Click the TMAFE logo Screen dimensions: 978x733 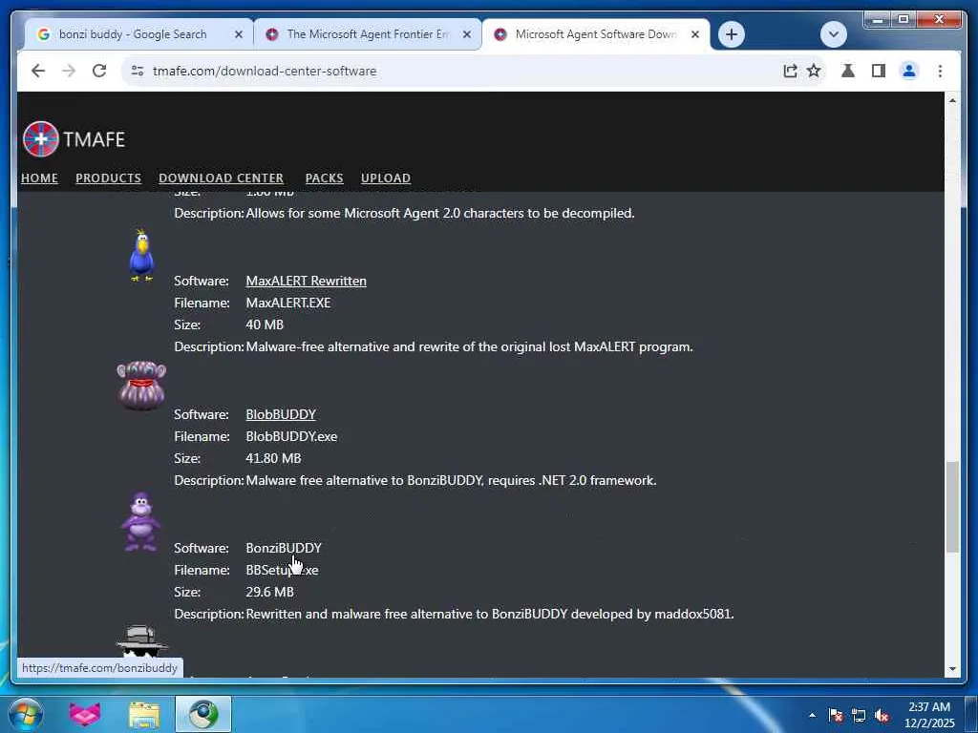pos(74,139)
